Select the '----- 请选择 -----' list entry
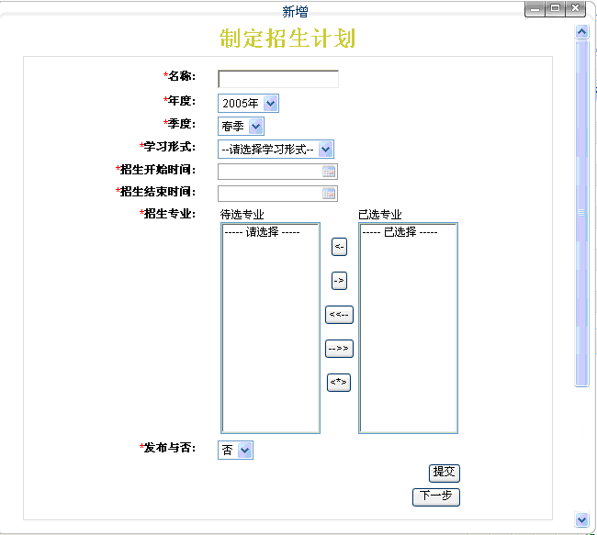The width and height of the screenshot is (597, 535). point(263,232)
